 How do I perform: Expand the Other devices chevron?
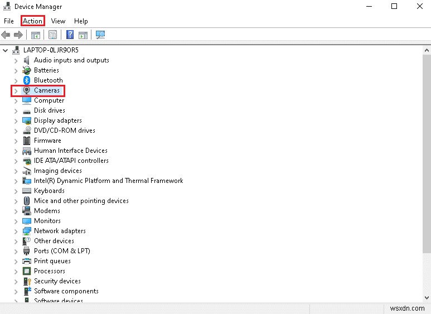[x=16, y=241]
